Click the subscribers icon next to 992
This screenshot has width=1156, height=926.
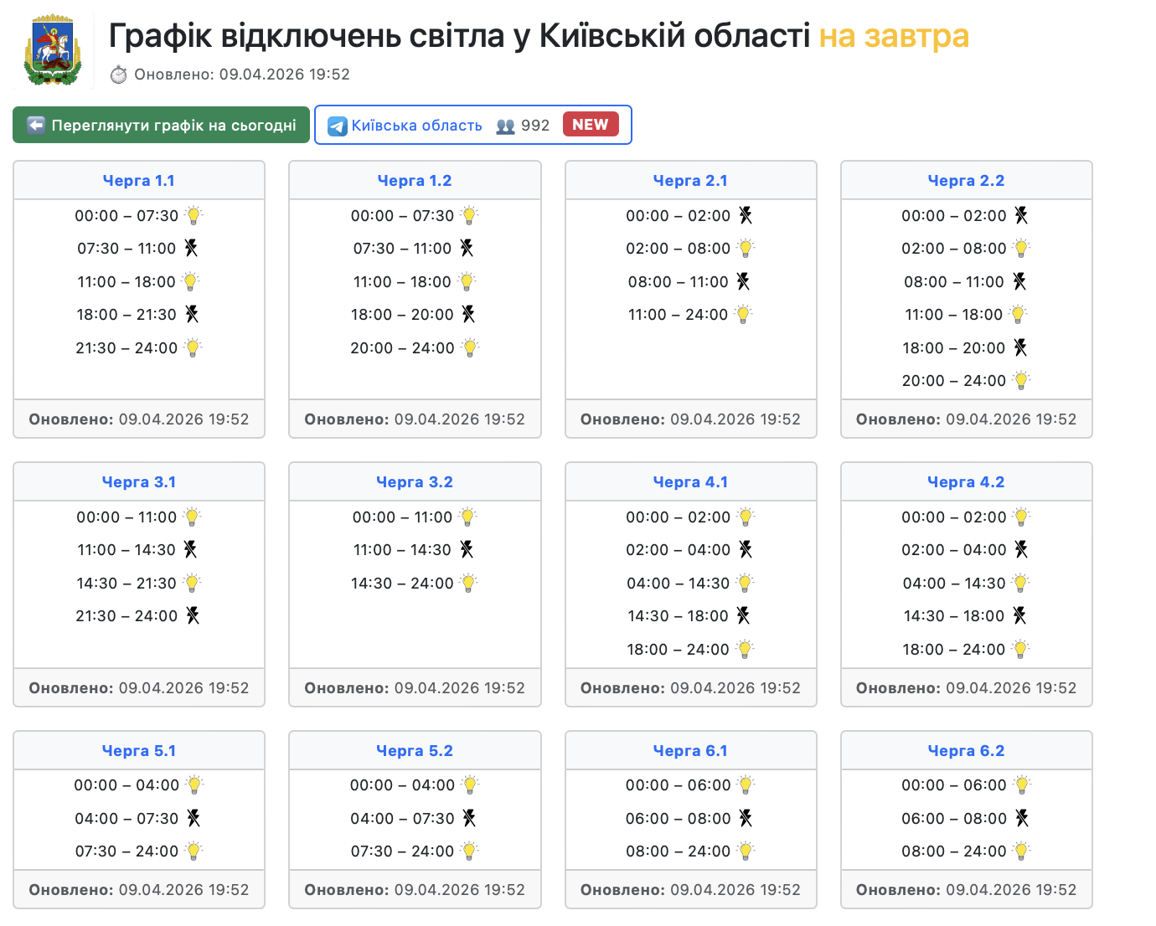click(x=505, y=126)
